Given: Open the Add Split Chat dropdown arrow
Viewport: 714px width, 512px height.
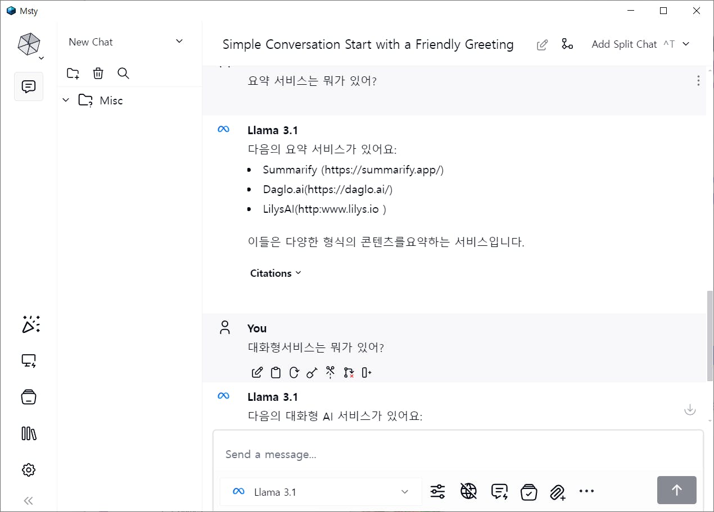Looking at the screenshot, I should (686, 44).
